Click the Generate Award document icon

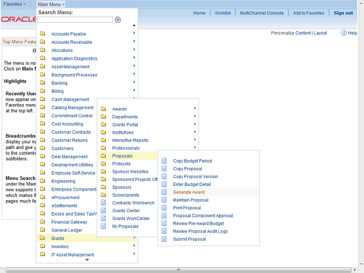coord(164,192)
